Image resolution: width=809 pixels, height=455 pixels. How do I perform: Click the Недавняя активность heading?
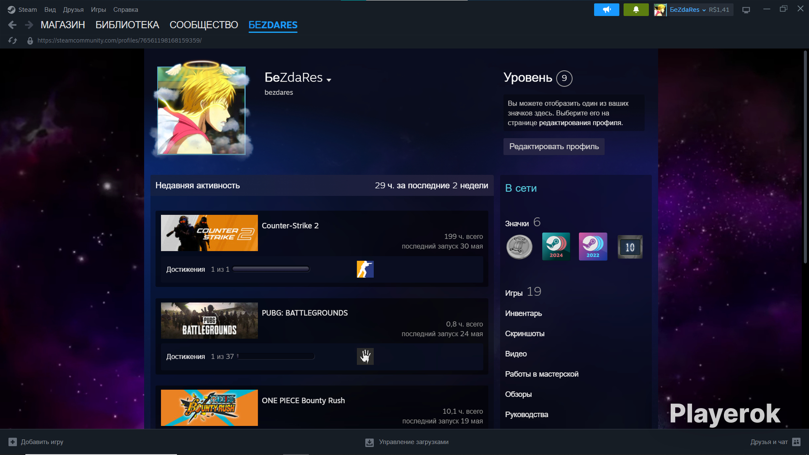[x=197, y=186]
